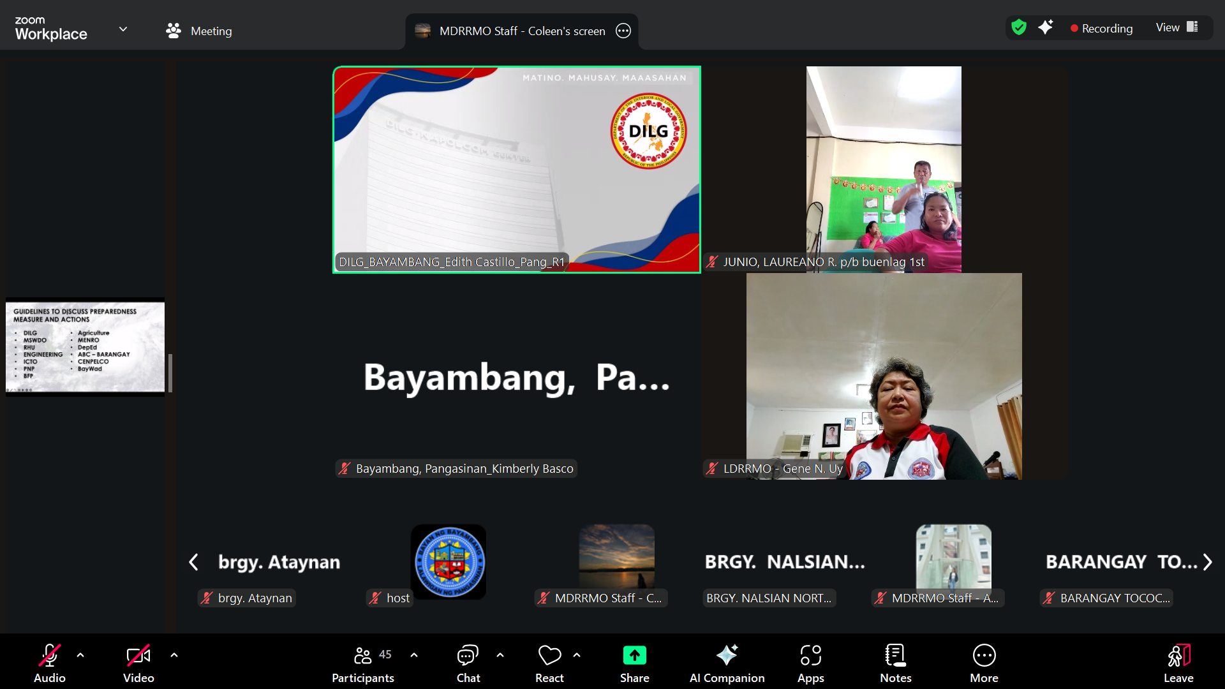The width and height of the screenshot is (1225, 689).
Task: Expand video settings caret
Action: point(174,655)
